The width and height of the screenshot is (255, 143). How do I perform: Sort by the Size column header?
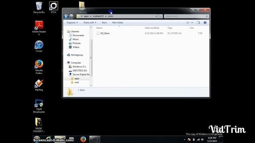click(x=192, y=28)
